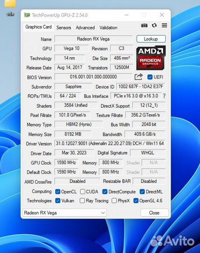Click the Close button at bottom
The height and width of the screenshot is (253, 200).
coord(155,213)
